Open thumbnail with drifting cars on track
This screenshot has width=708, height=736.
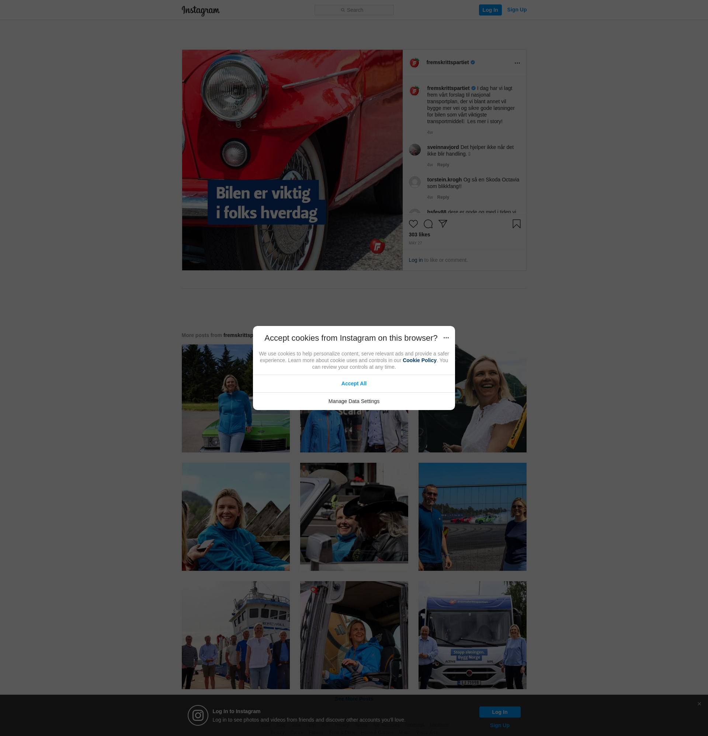(472, 517)
